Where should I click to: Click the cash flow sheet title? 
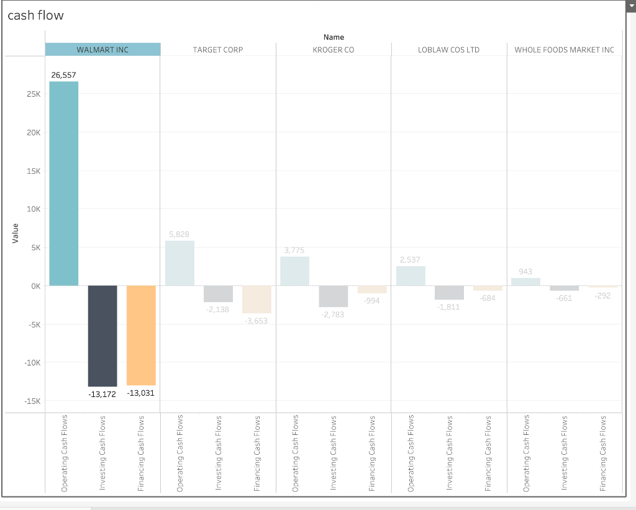[35, 15]
